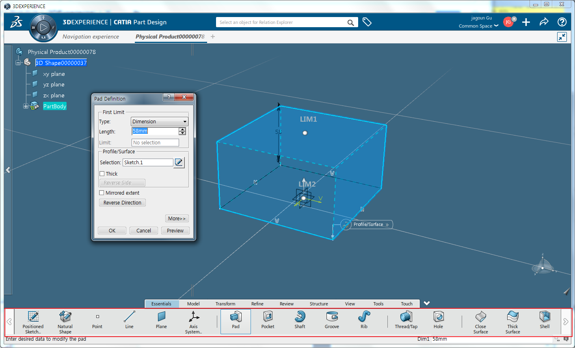Image resolution: width=575 pixels, height=348 pixels.
Task: Click the action bar right scroll arrow
Action: coord(566,322)
